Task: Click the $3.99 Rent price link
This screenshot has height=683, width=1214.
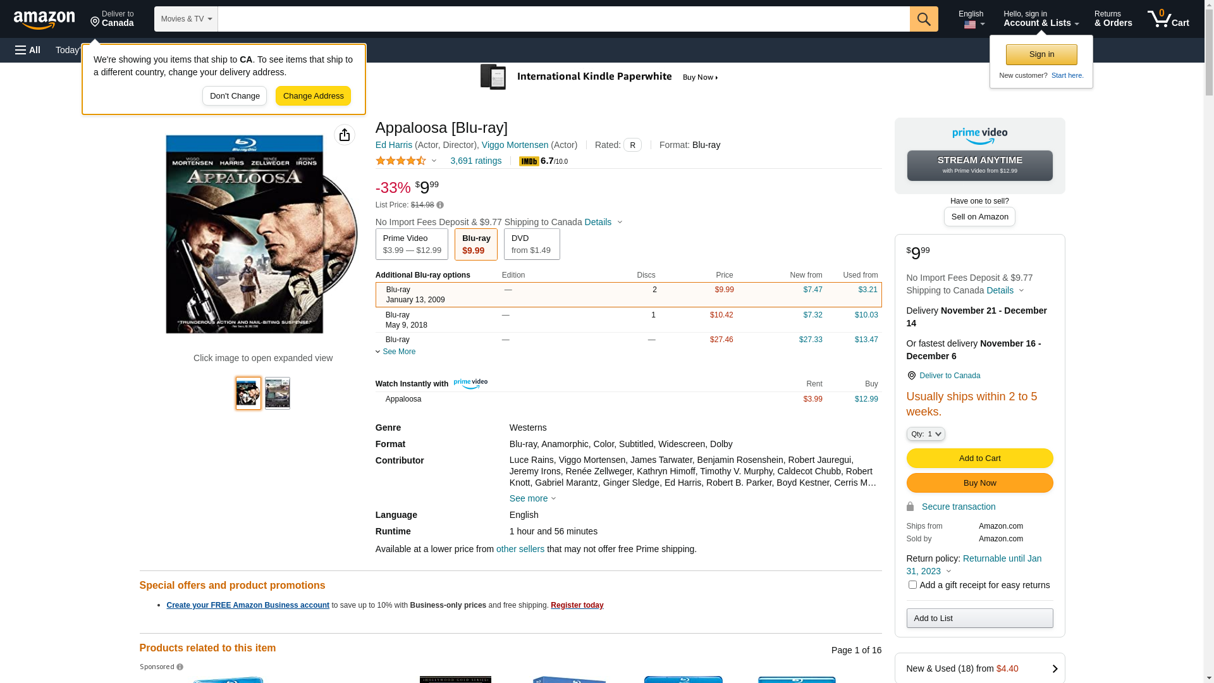Action: click(812, 400)
